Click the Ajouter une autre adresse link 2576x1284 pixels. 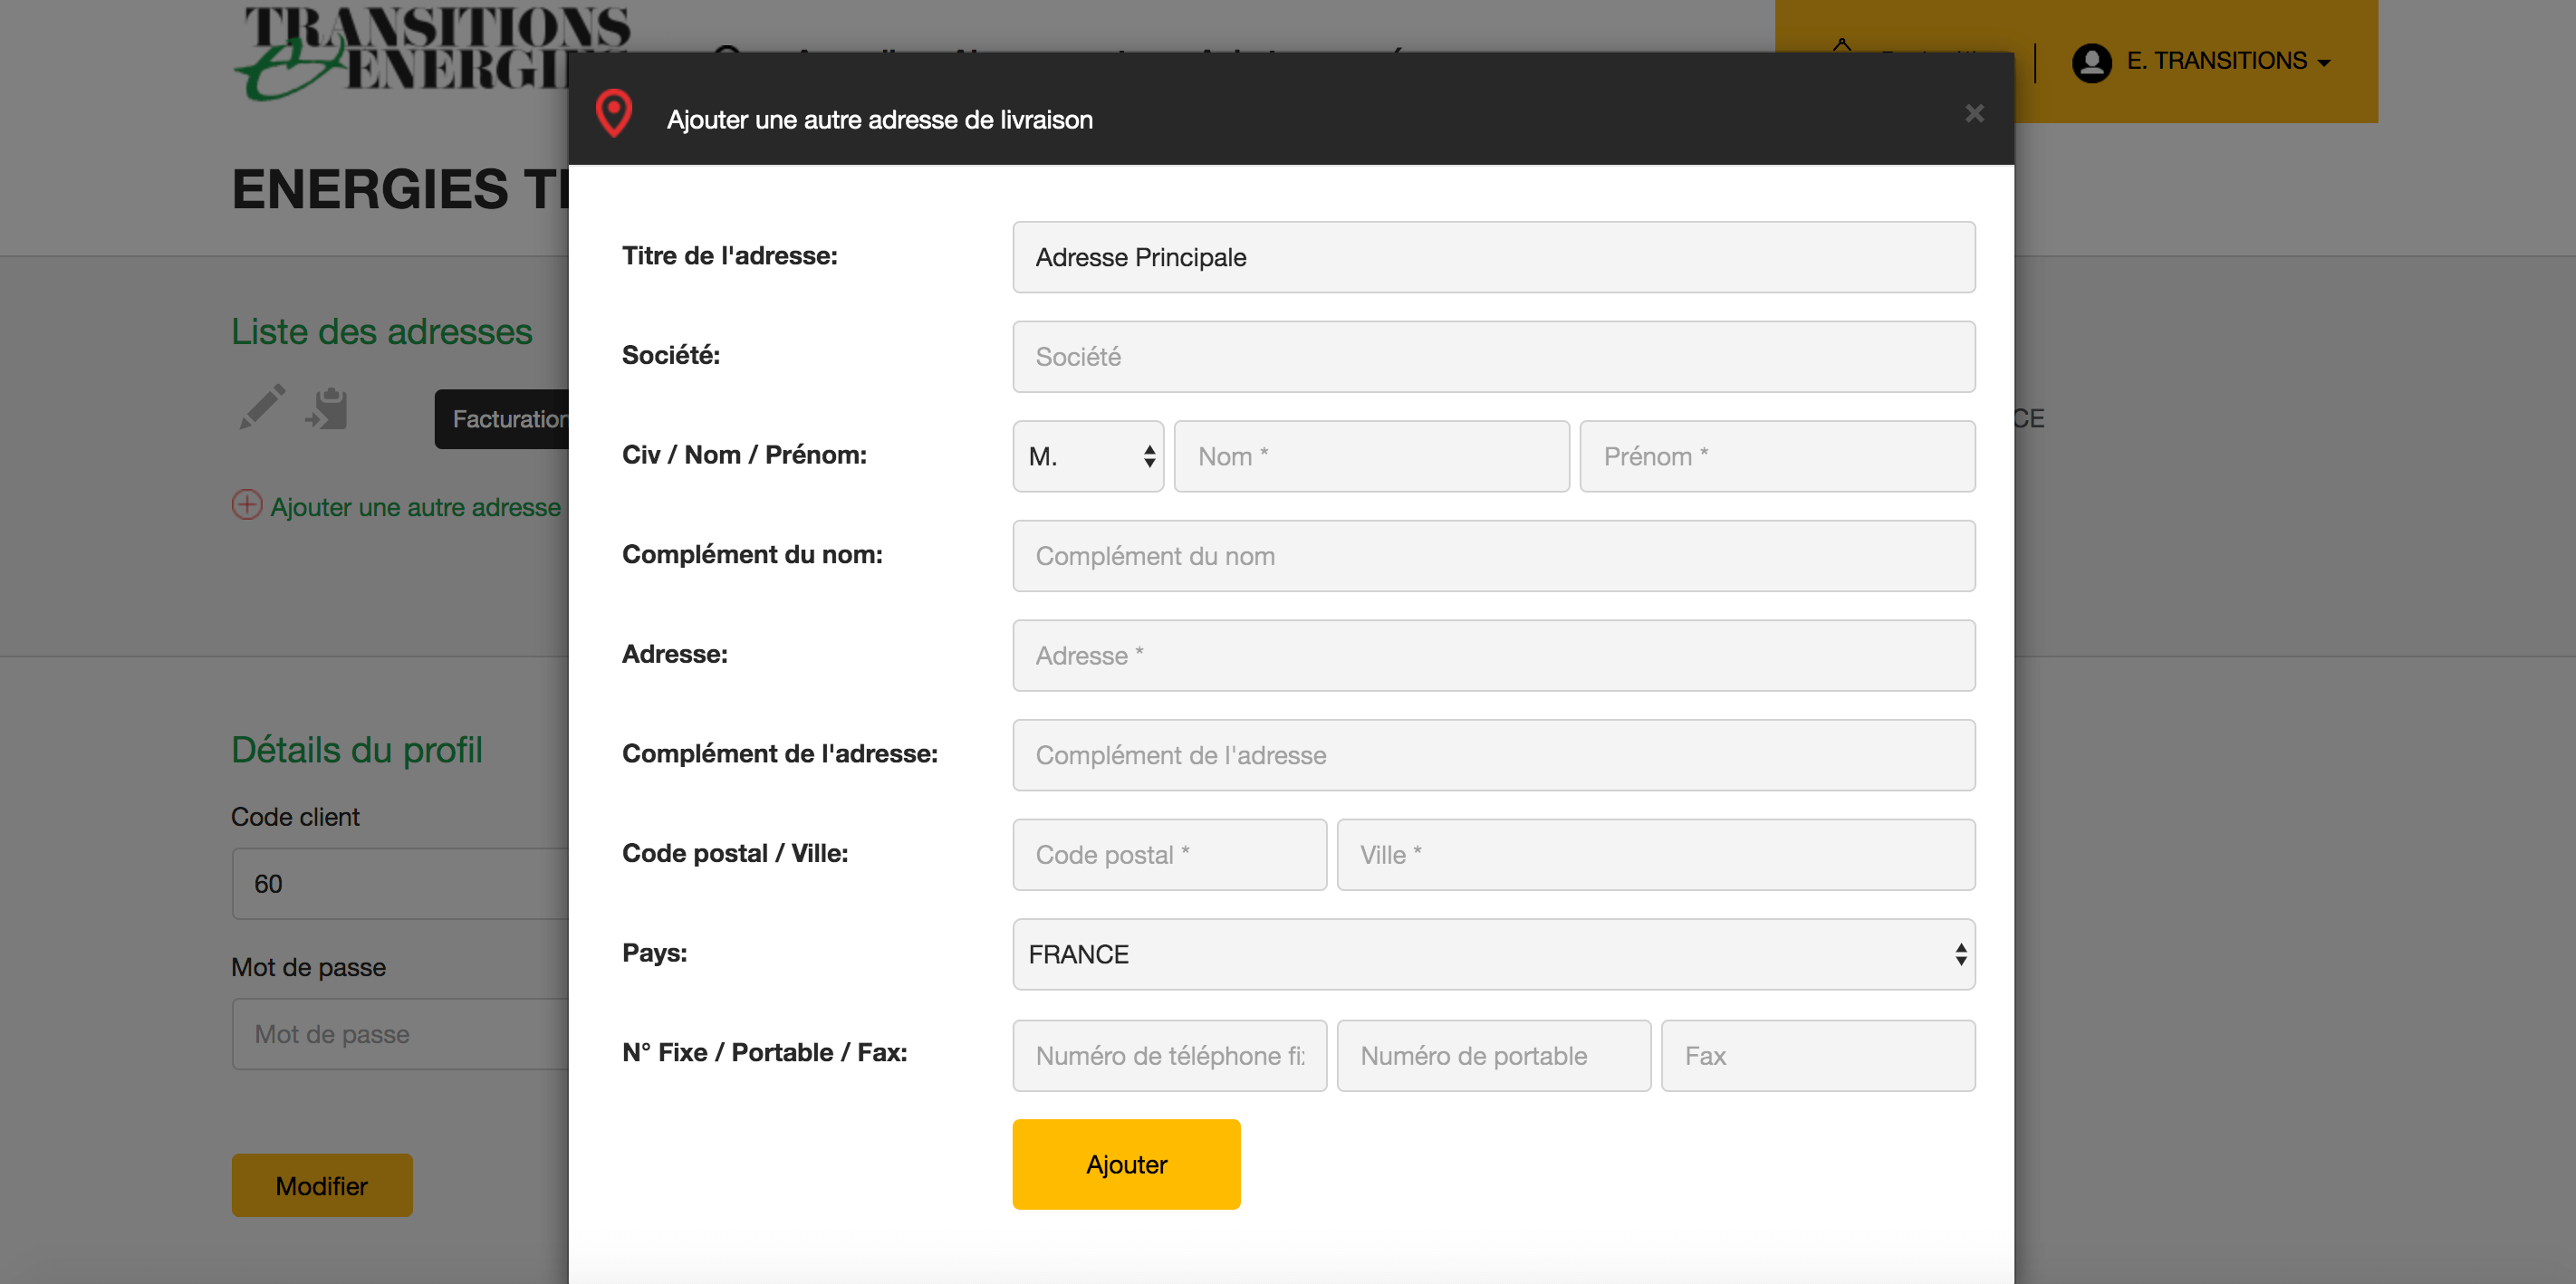(x=415, y=507)
